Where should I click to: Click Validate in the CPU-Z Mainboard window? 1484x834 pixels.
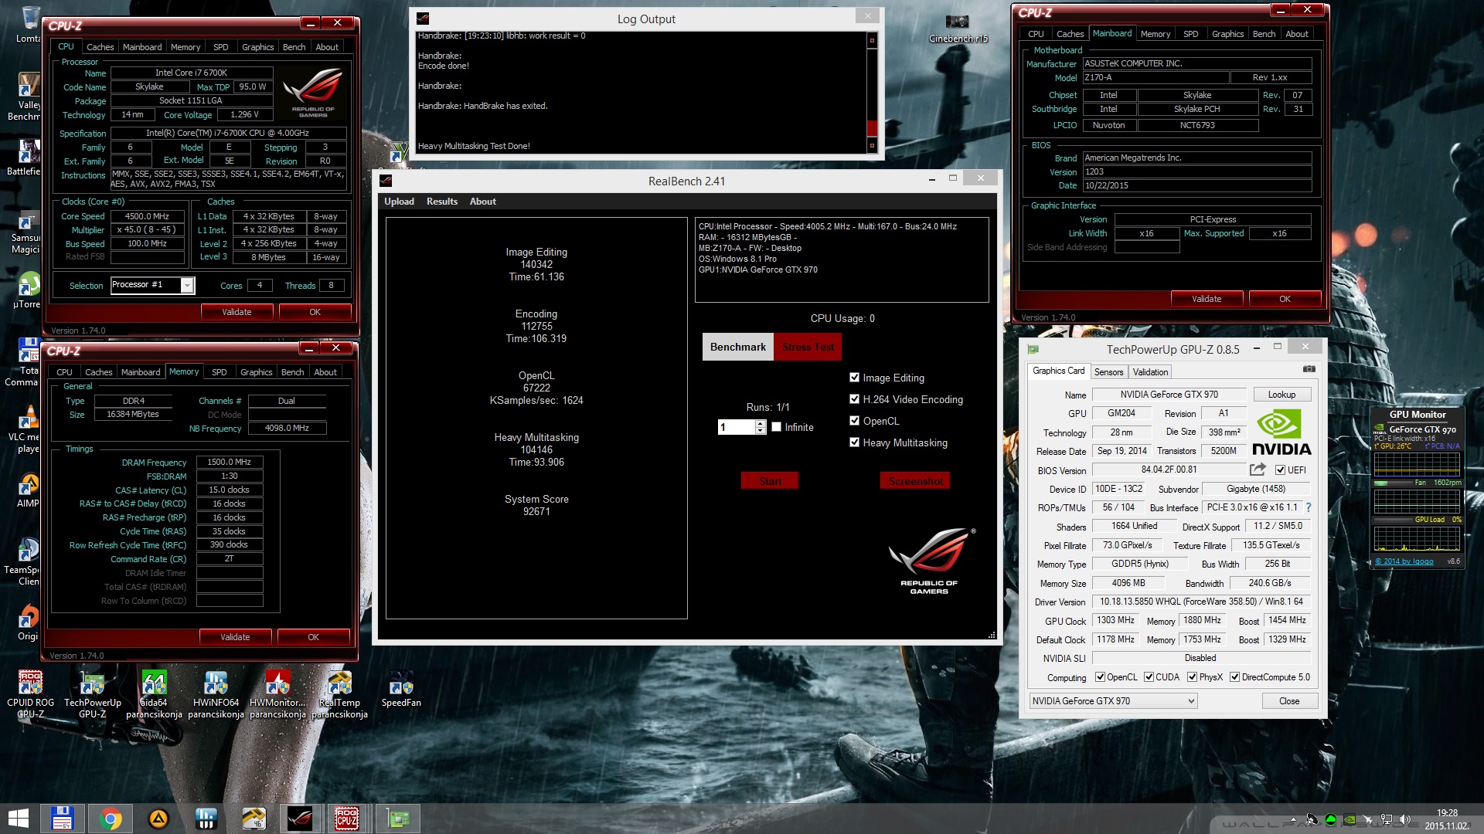[1207, 299]
